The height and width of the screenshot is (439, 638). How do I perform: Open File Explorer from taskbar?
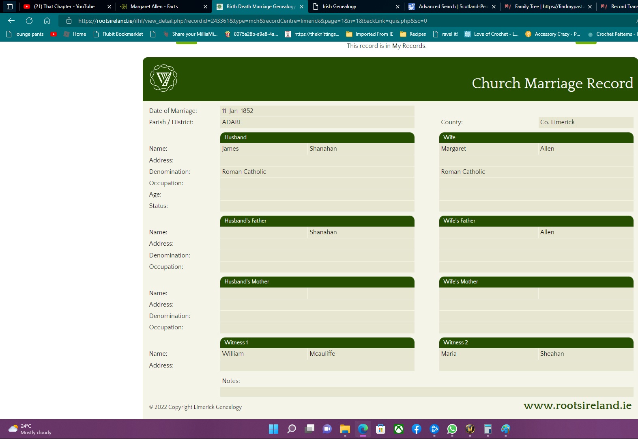click(x=345, y=429)
